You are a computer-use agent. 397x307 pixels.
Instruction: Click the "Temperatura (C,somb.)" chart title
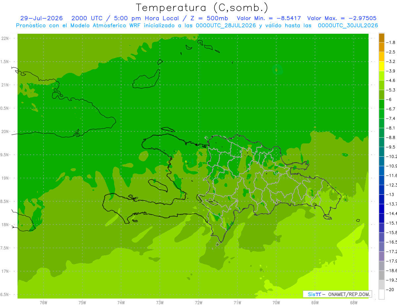coord(202,8)
